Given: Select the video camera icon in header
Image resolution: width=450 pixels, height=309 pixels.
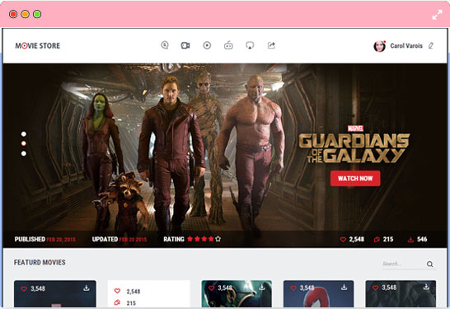Looking at the screenshot, I should [185, 45].
